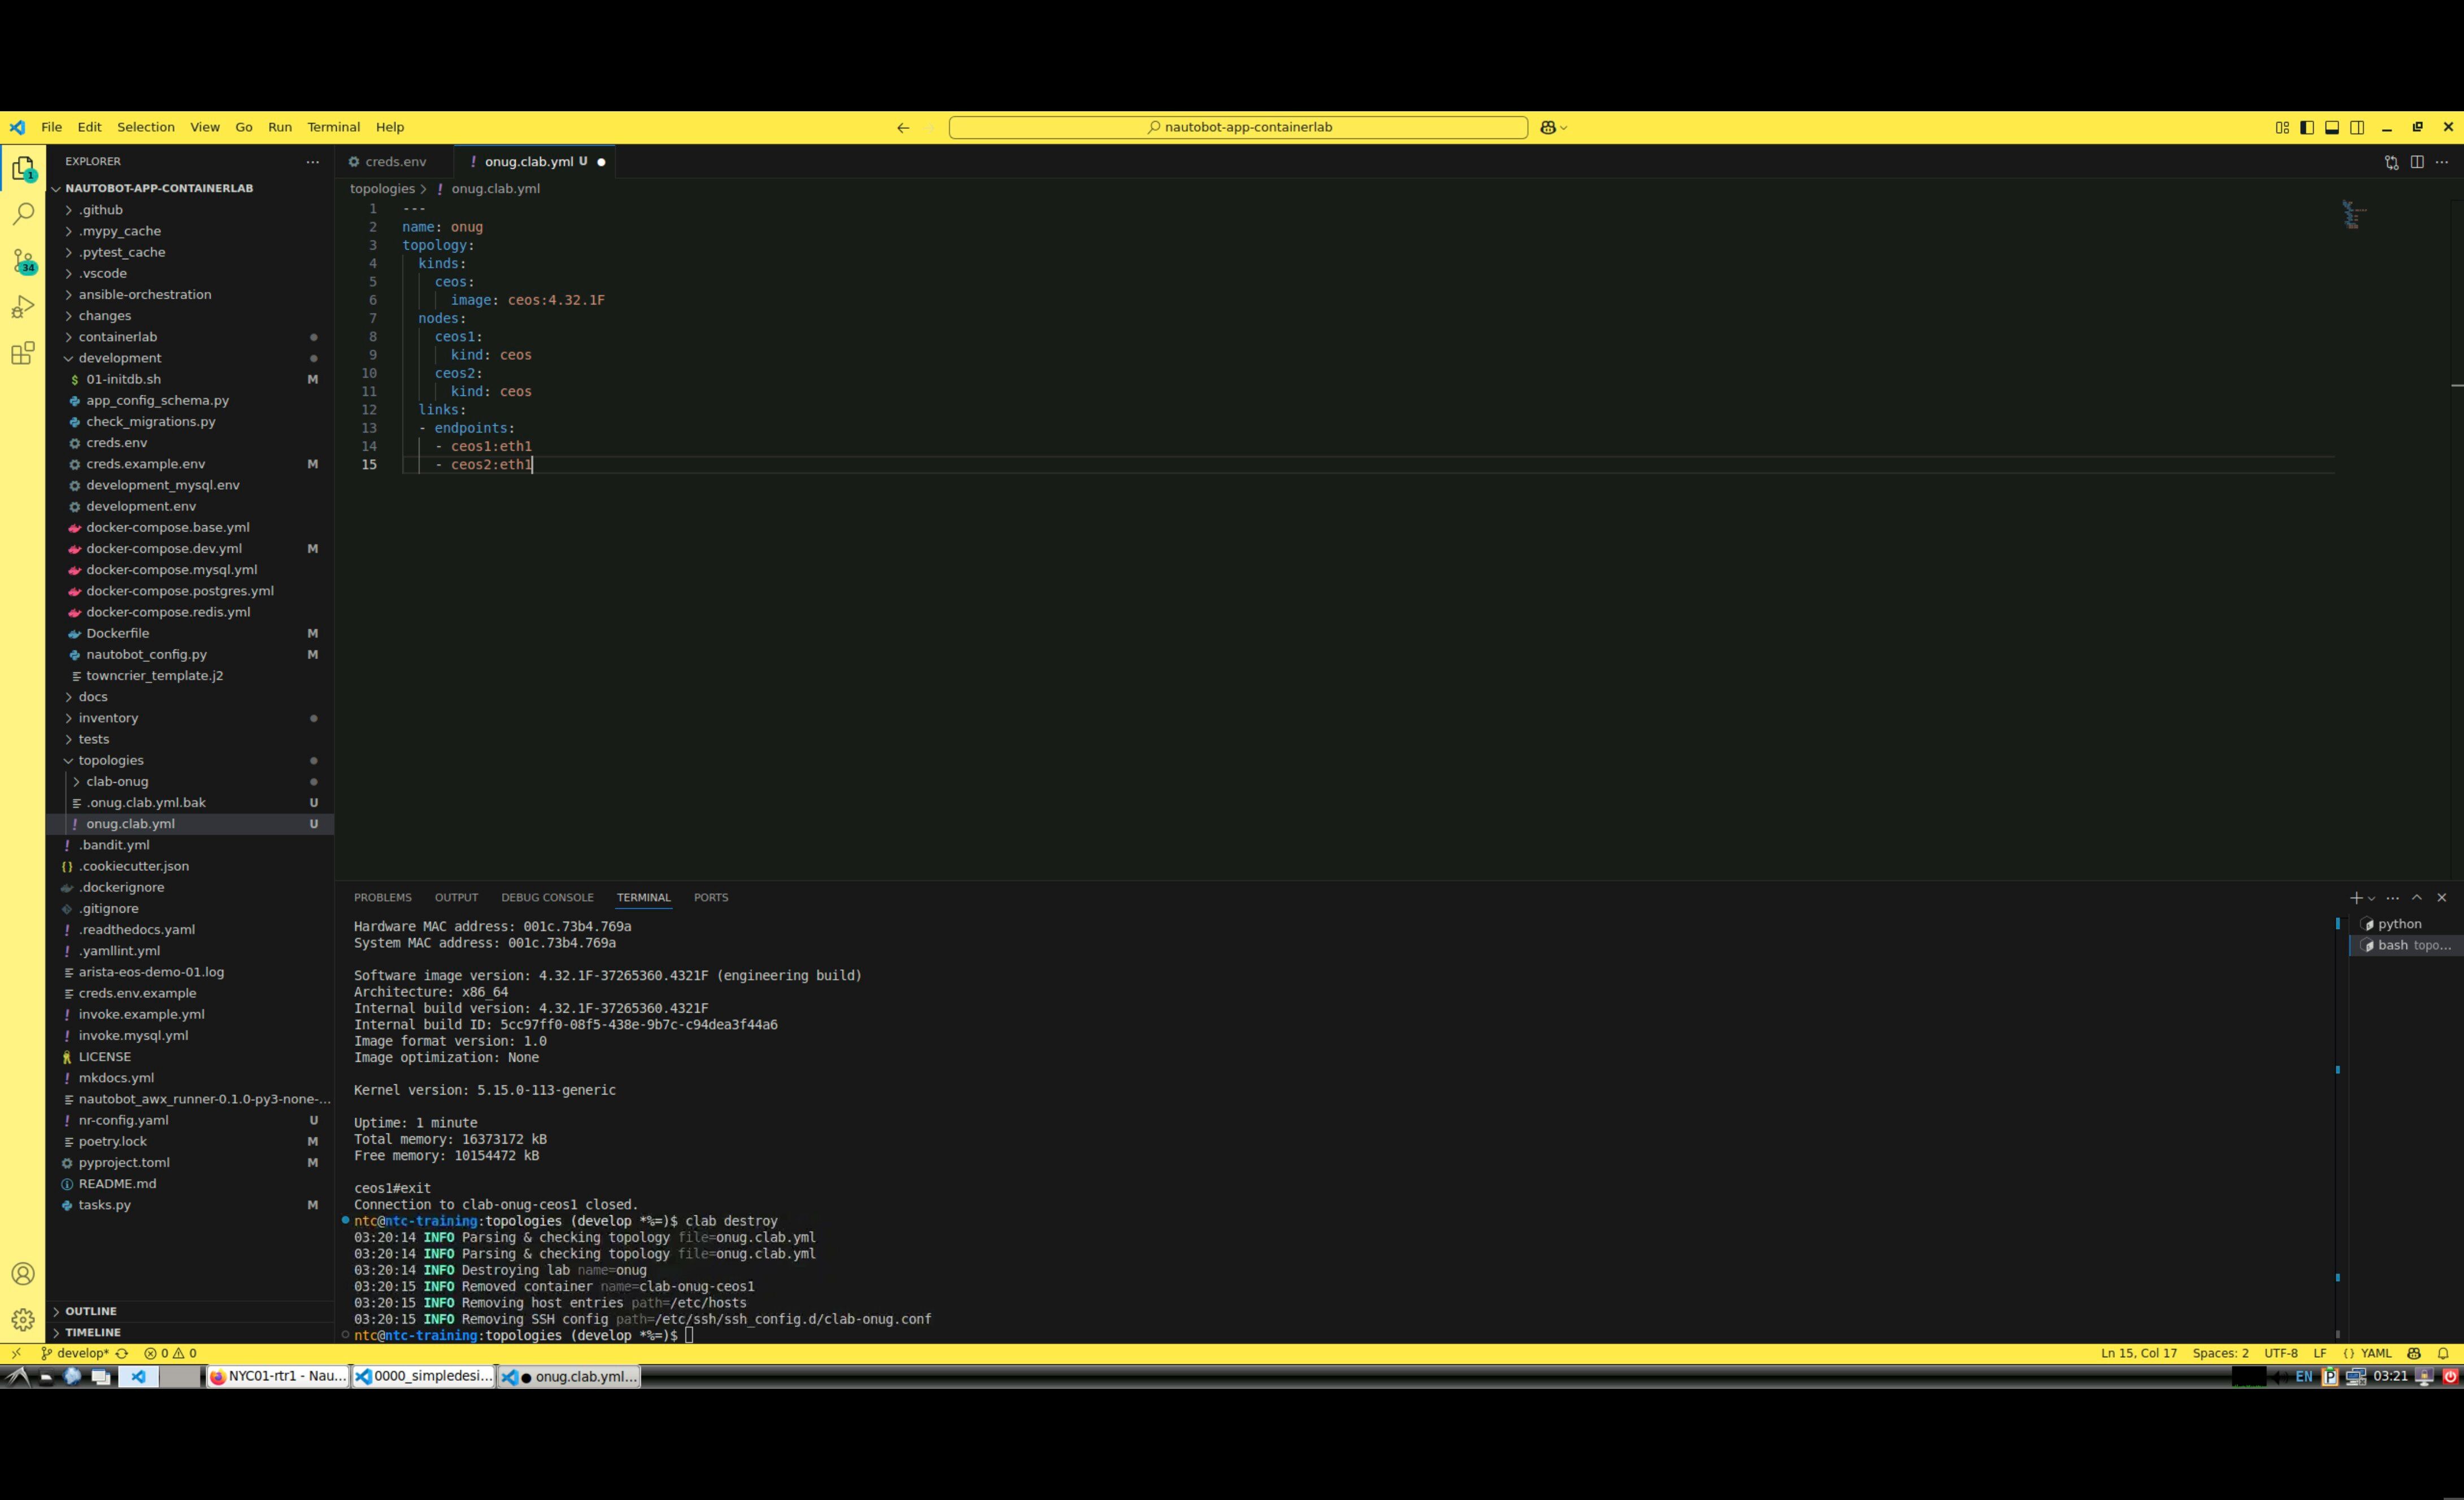Image resolution: width=2464 pixels, height=1500 pixels.
Task: Toggle the primary side bar visibility
Action: pyautogui.click(x=2307, y=127)
